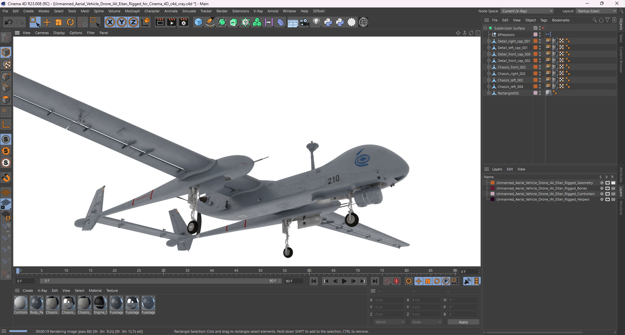Enable Axis mode L icon

pyautogui.click(x=6, y=124)
